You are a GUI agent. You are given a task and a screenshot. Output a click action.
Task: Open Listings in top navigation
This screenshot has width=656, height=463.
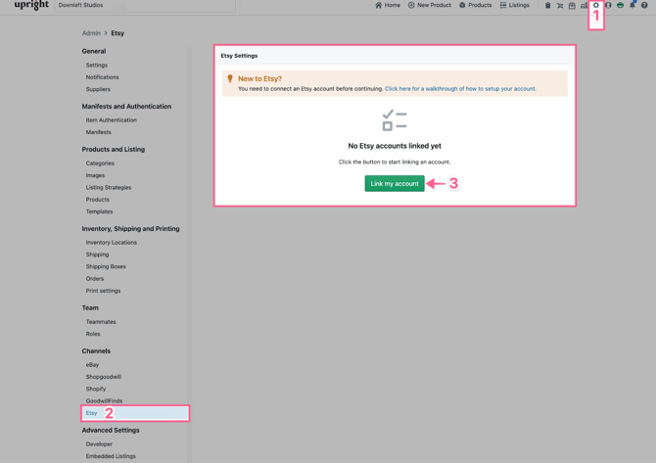pyautogui.click(x=515, y=5)
